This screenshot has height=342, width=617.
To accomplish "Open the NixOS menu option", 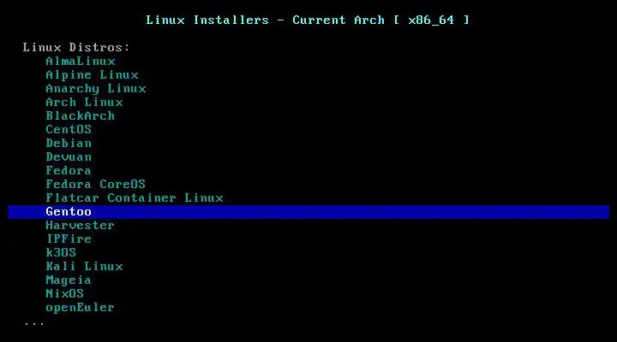I will [65, 294].
